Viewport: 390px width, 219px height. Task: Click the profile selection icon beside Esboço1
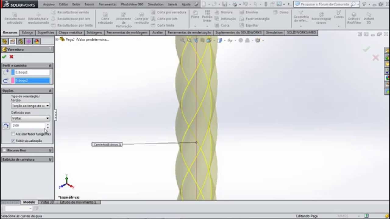point(6,72)
